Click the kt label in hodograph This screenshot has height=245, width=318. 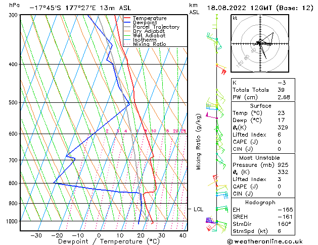click(x=235, y=18)
